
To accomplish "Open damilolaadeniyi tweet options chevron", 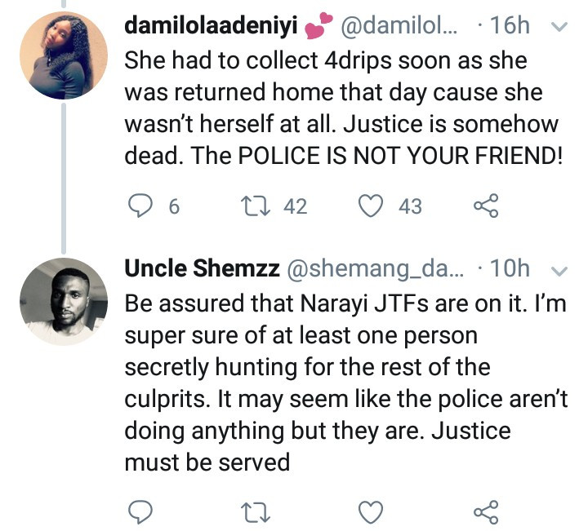I will tap(559, 27).
